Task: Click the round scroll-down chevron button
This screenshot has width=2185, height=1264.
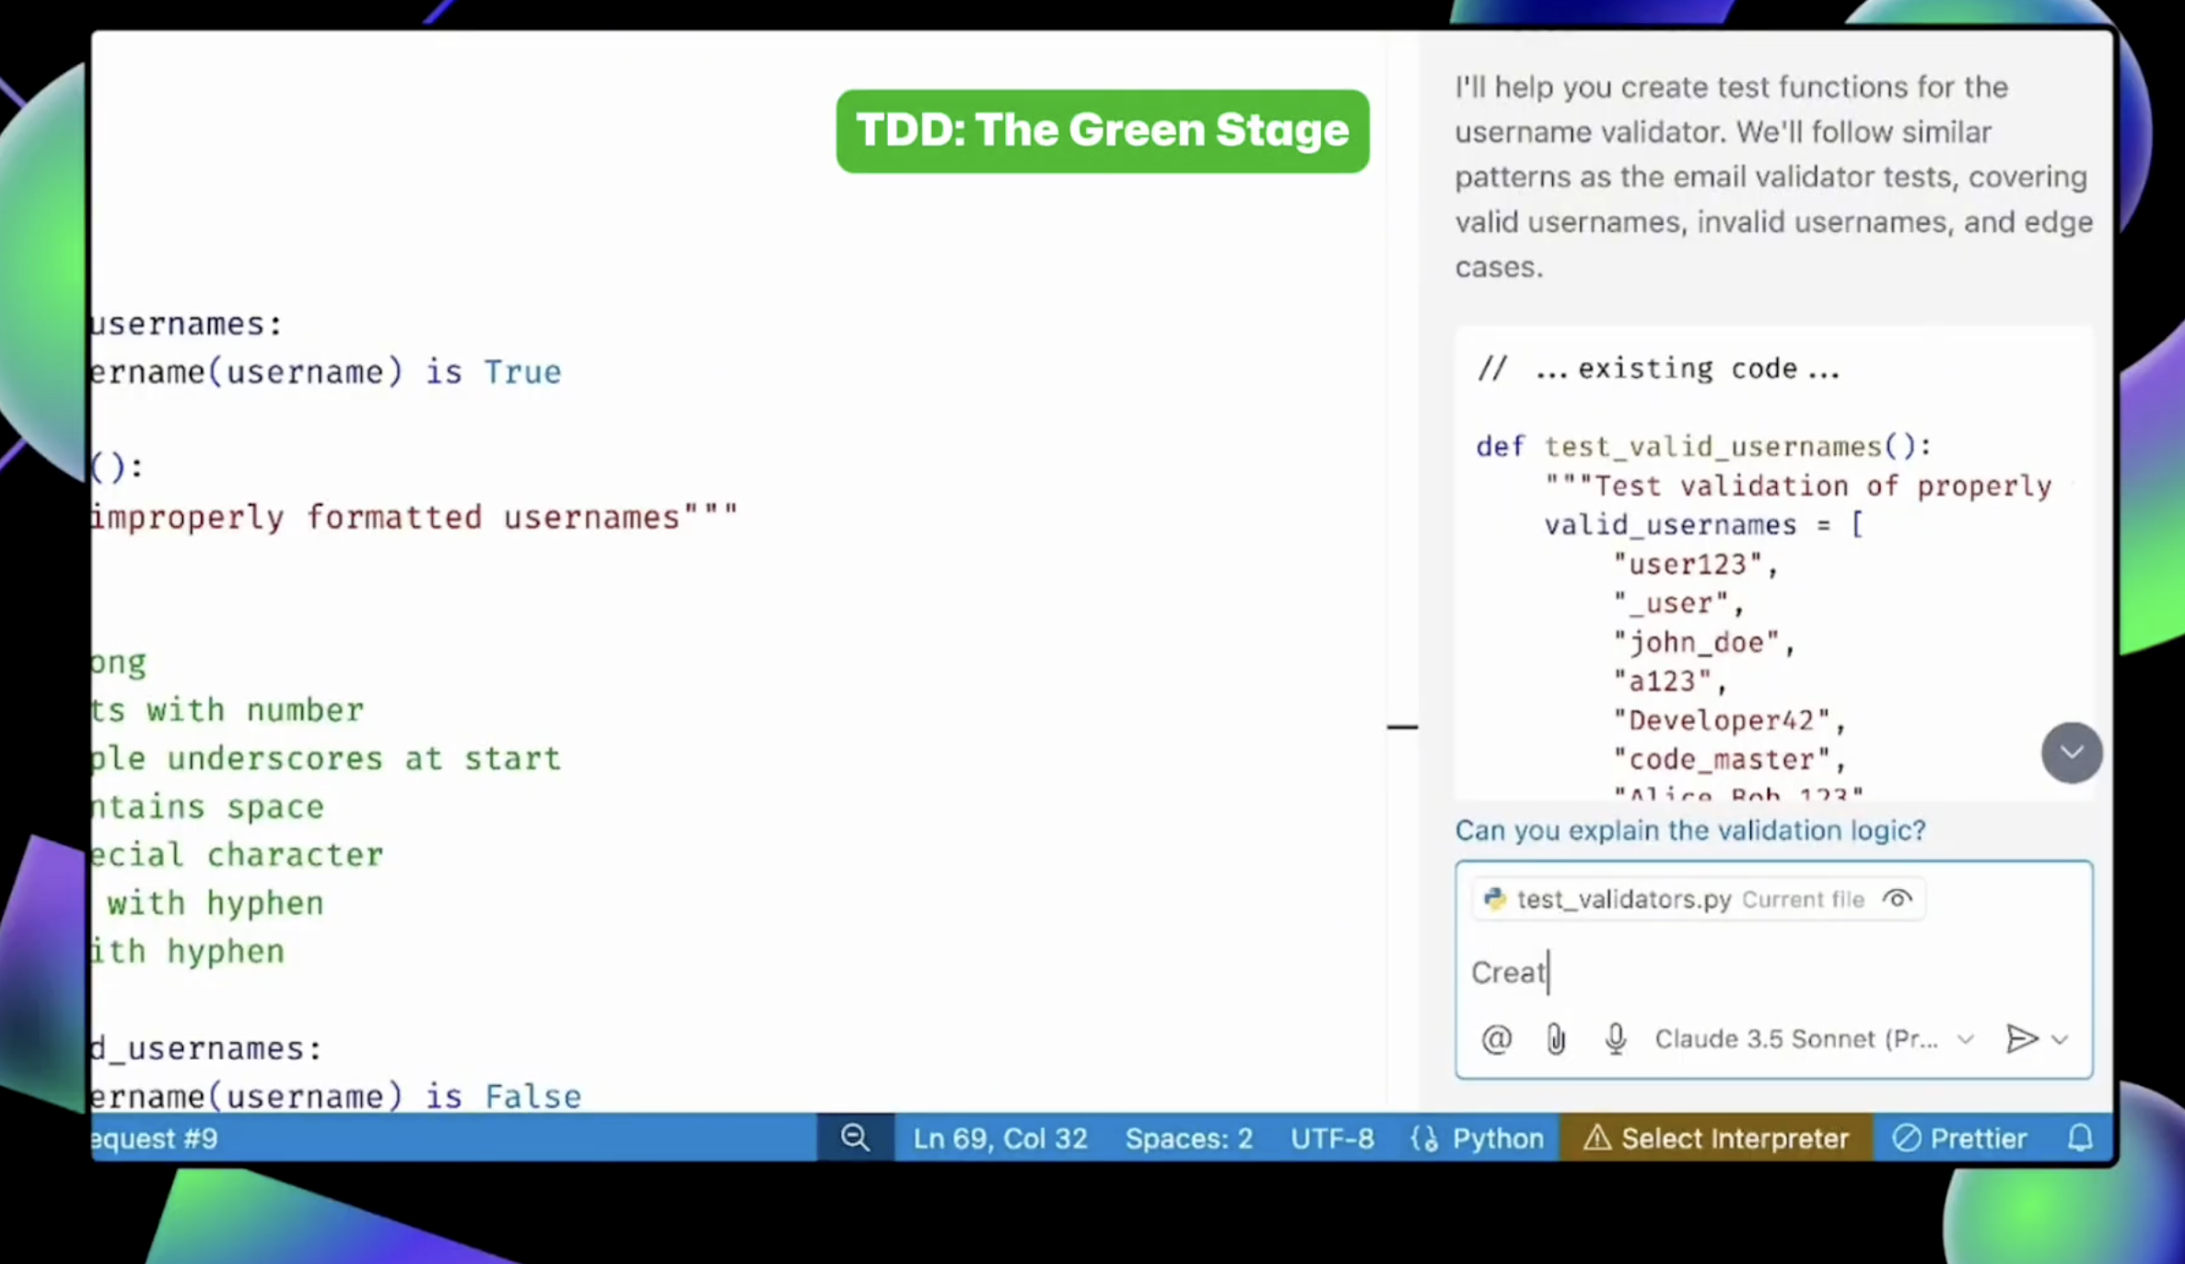Action: 2072,753
